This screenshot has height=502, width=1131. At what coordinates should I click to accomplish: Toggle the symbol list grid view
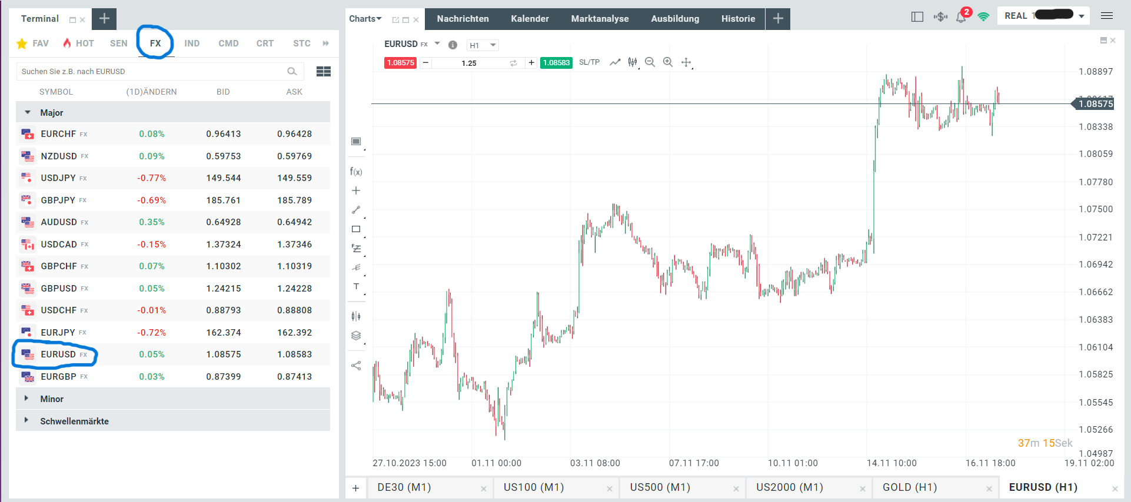pos(323,72)
